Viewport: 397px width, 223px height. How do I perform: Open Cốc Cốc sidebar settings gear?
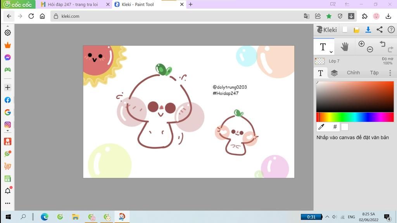8,33
